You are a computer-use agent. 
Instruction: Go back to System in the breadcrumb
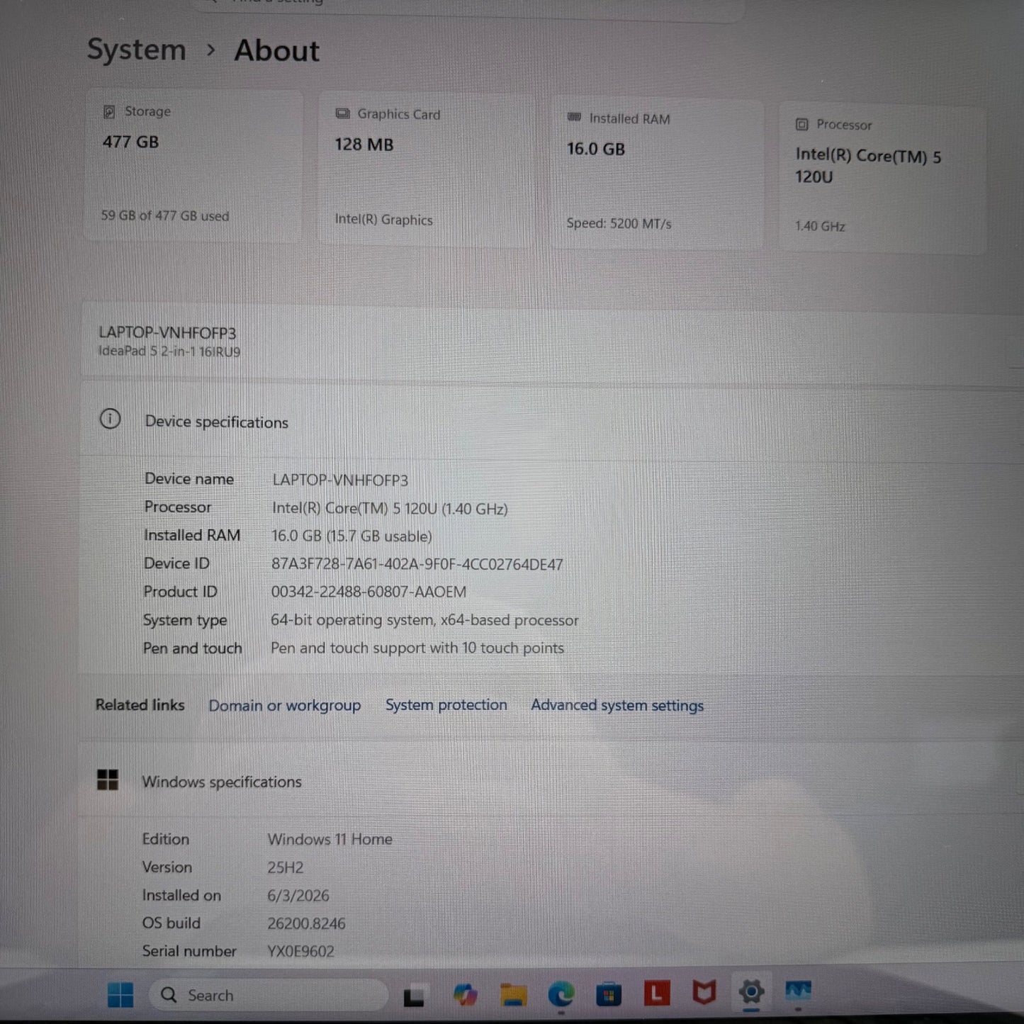pyautogui.click(x=137, y=50)
